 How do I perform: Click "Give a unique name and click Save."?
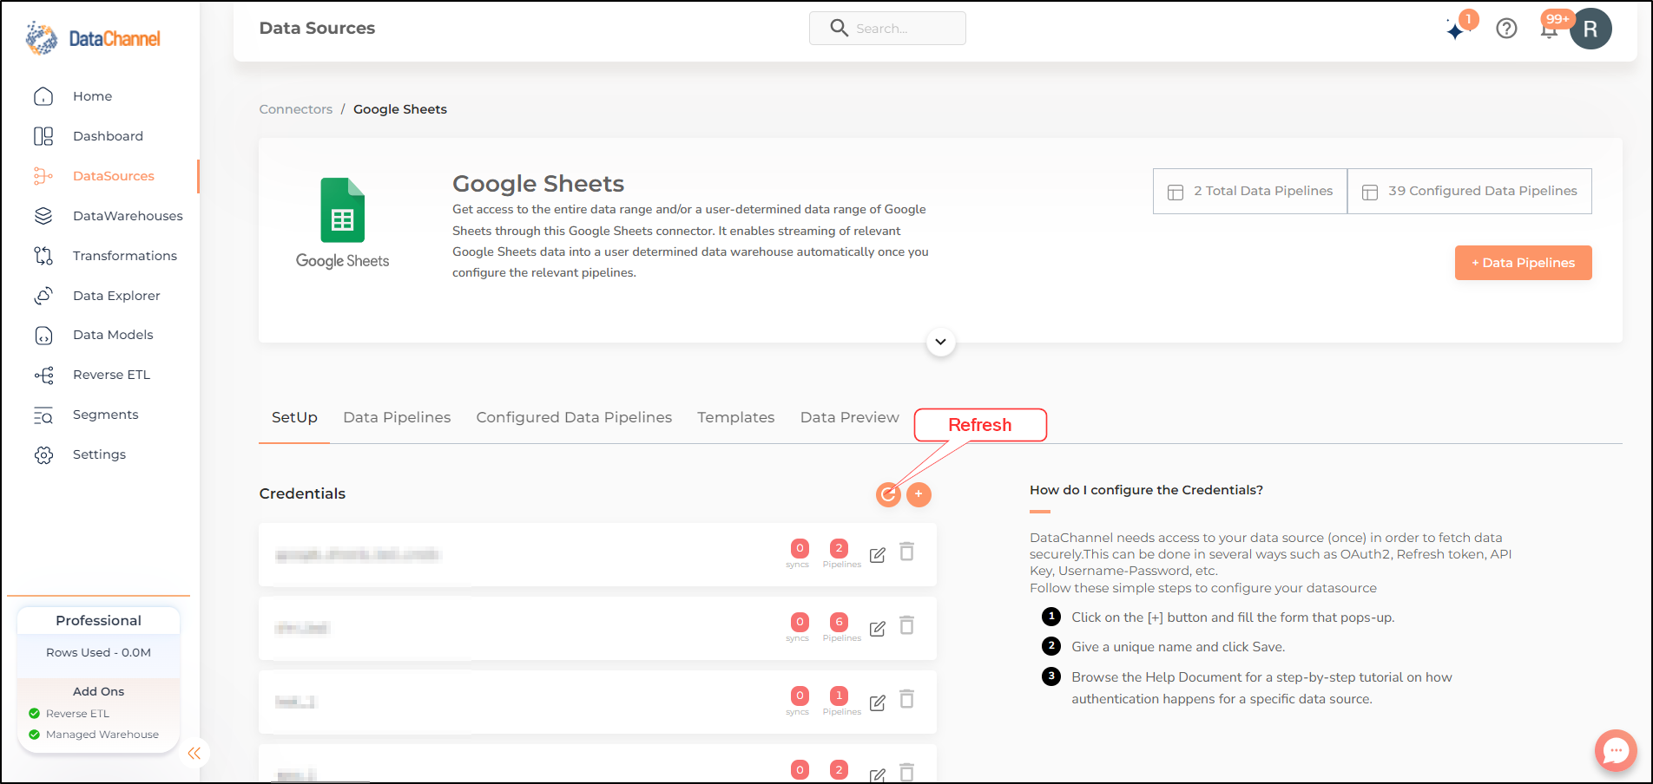tap(1178, 647)
